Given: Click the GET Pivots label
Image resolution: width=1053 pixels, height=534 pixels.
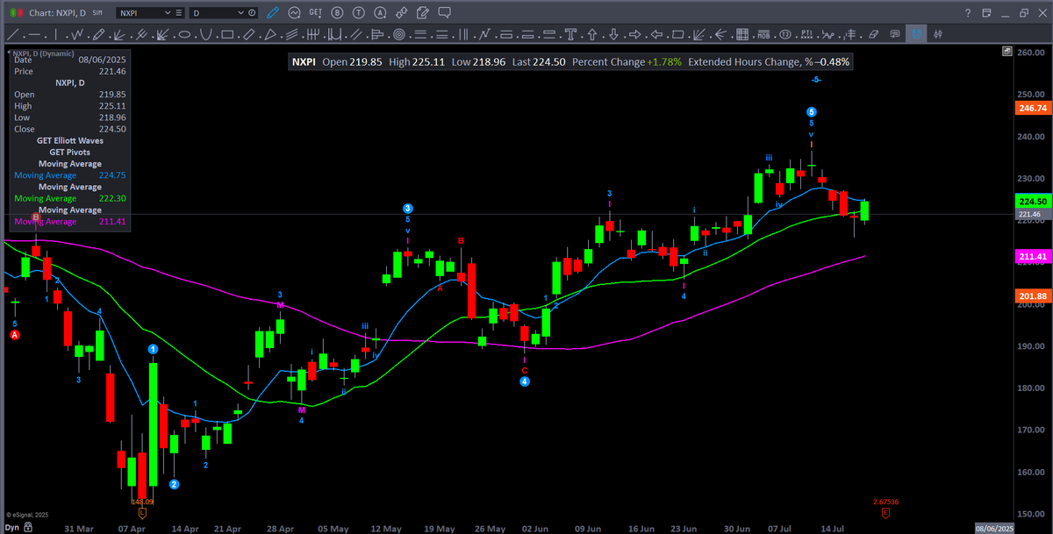Looking at the screenshot, I should tap(70, 152).
